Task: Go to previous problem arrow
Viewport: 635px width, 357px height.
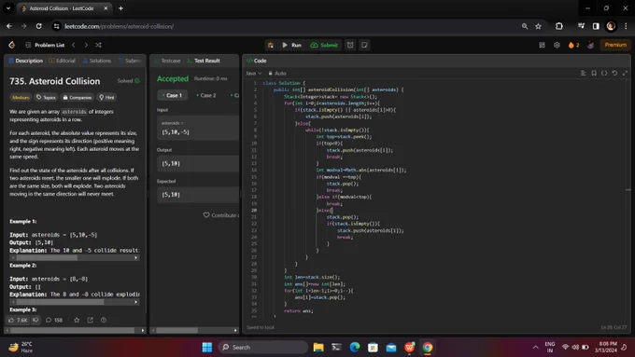Action: 73,45
